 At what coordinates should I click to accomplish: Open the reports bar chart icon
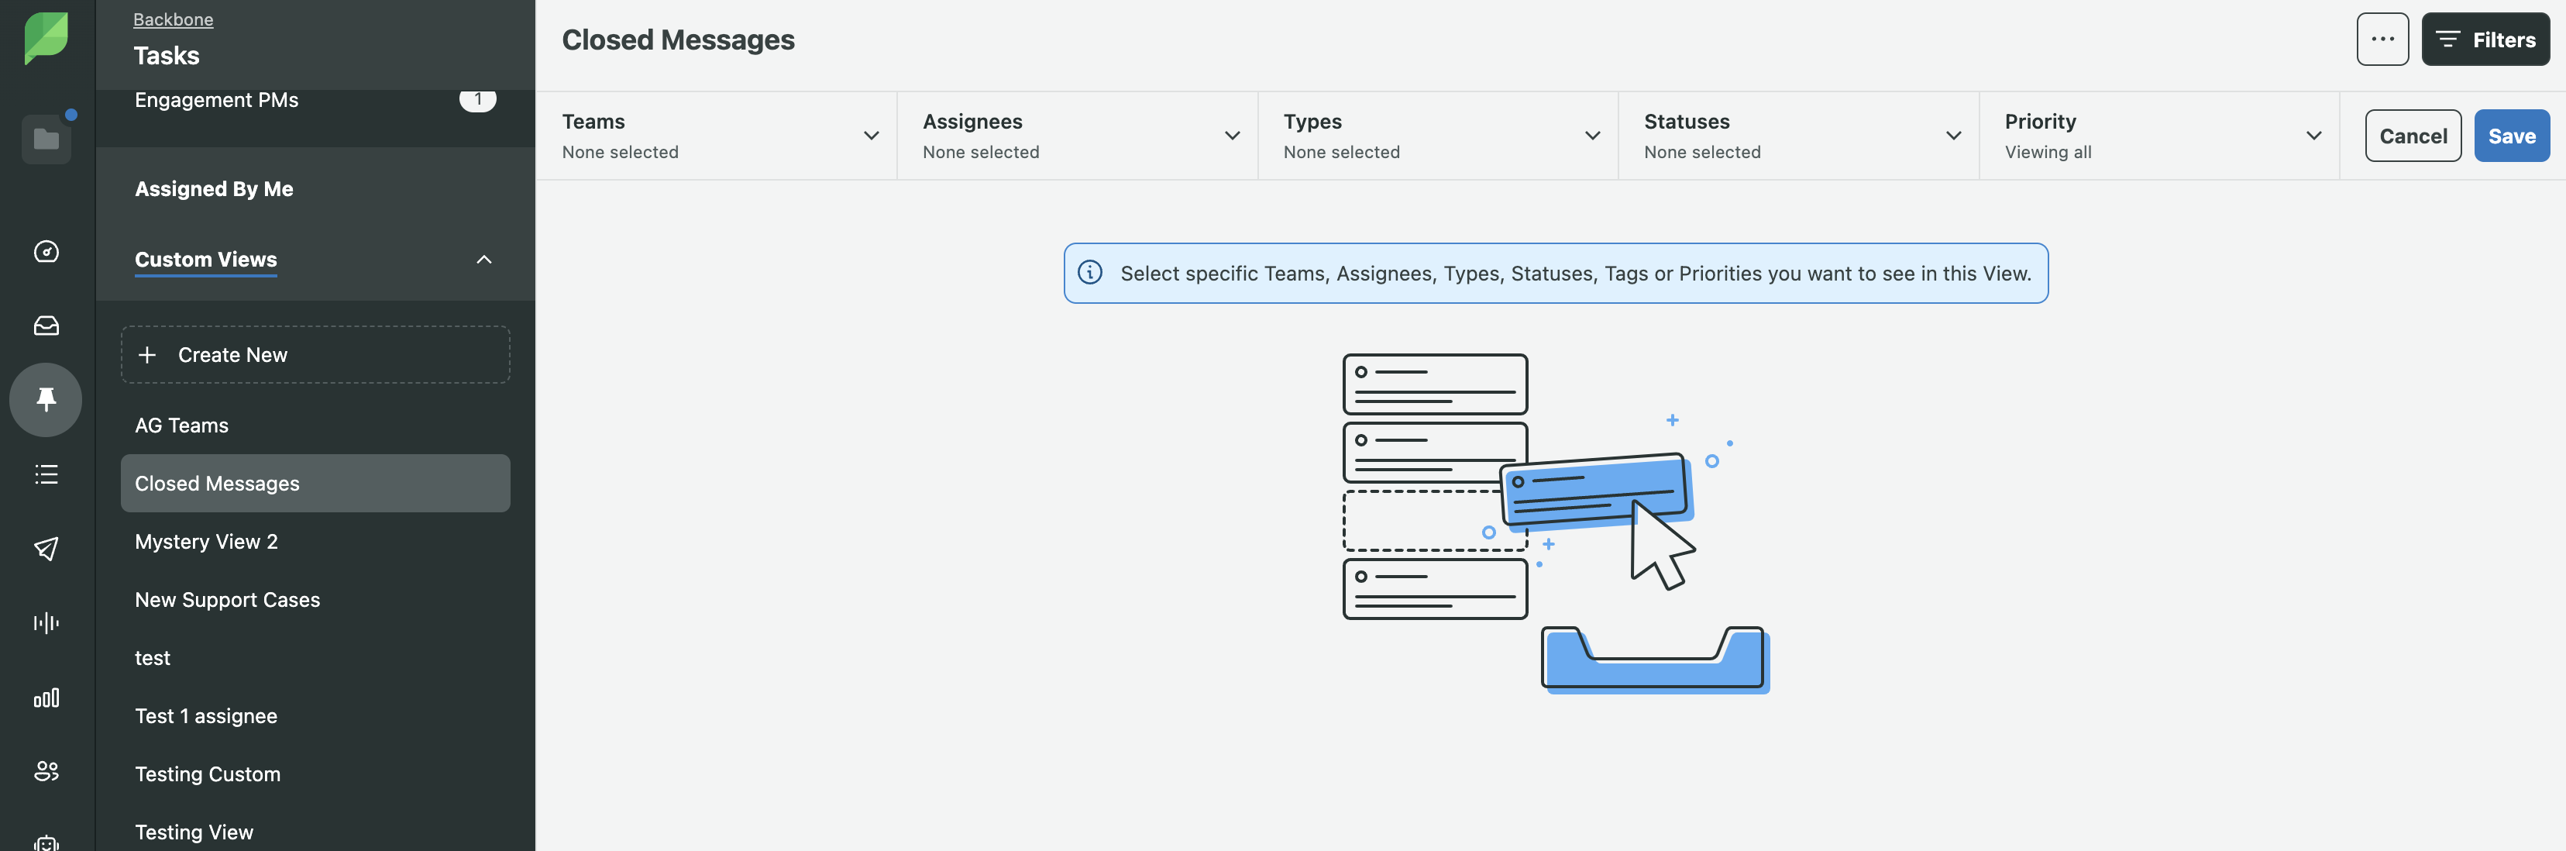[46, 698]
